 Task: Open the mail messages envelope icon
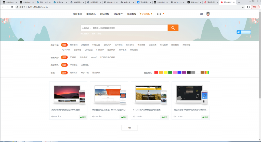[x=201, y=14]
